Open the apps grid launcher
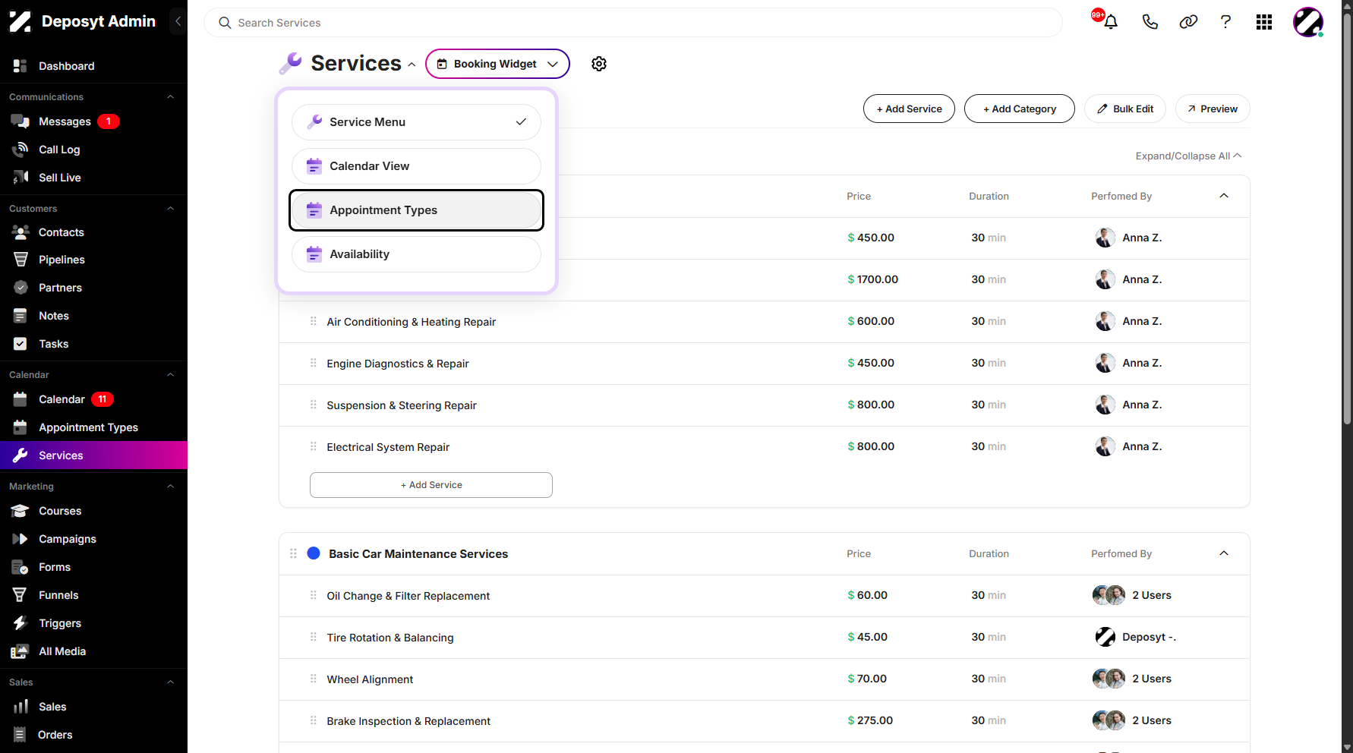 (1264, 22)
